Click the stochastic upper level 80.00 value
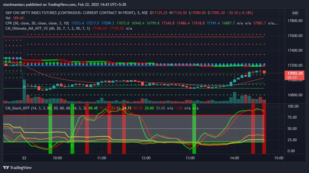Image resolution: width=309 pixels, height=173 pixels. [138, 108]
